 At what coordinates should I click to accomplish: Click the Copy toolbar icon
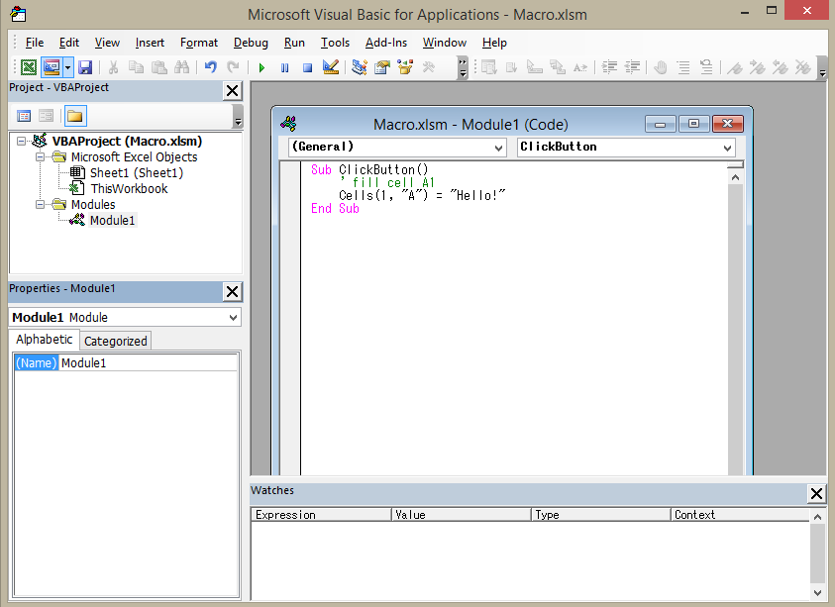point(137,67)
